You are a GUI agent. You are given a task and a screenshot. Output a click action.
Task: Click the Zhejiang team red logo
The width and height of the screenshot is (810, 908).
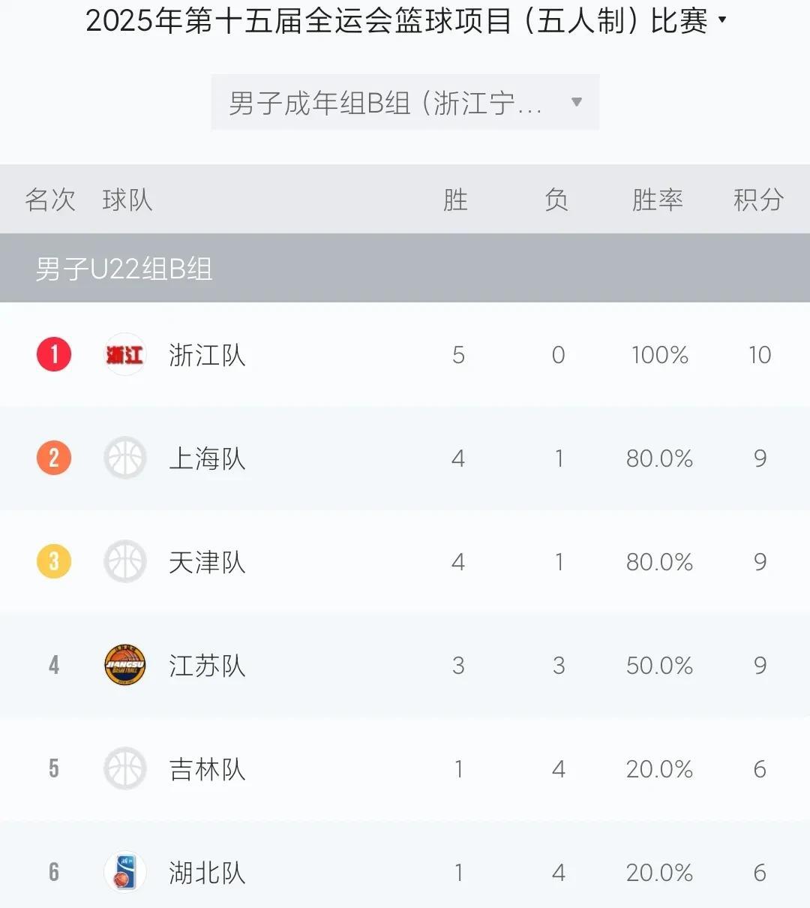124,354
